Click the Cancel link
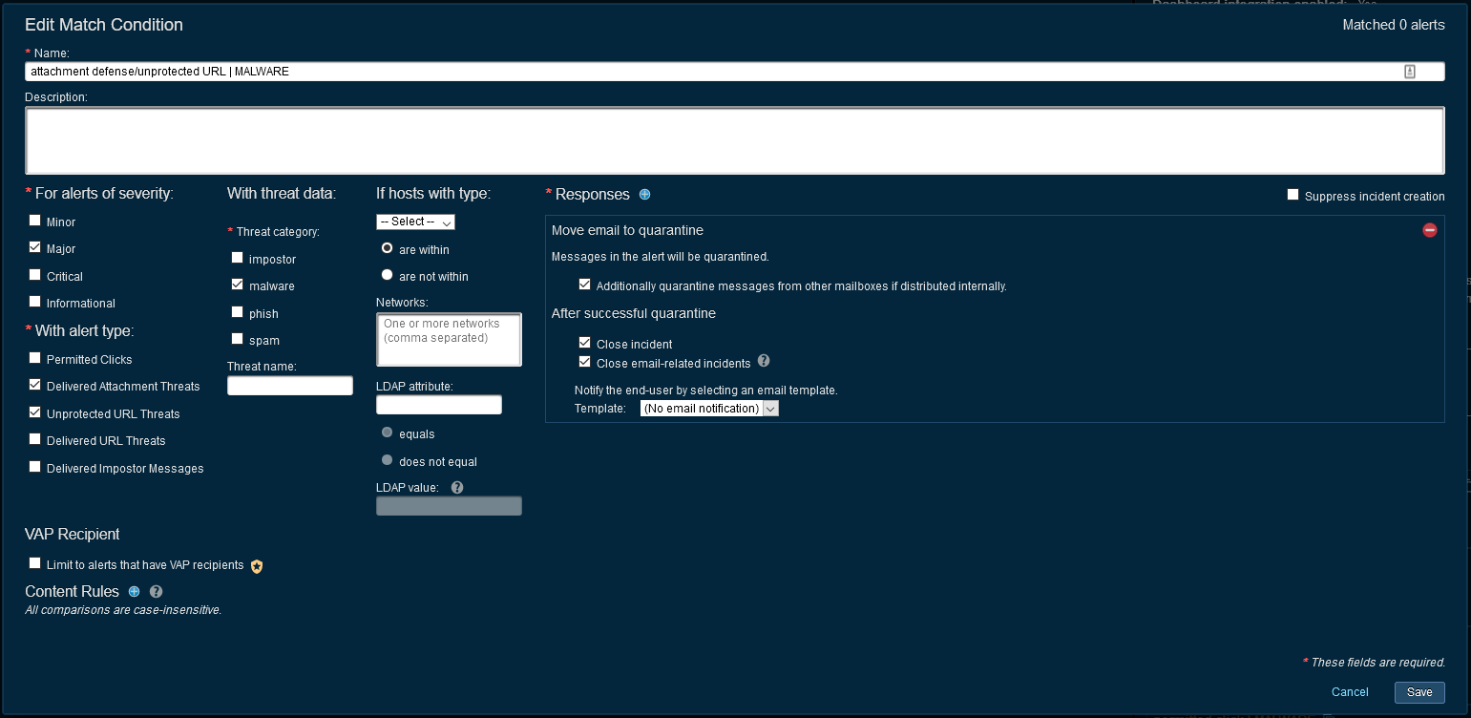The image size is (1471, 718). pyautogui.click(x=1350, y=692)
